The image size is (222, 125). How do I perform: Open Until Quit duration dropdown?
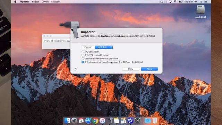pyautogui.click(x=104, y=47)
